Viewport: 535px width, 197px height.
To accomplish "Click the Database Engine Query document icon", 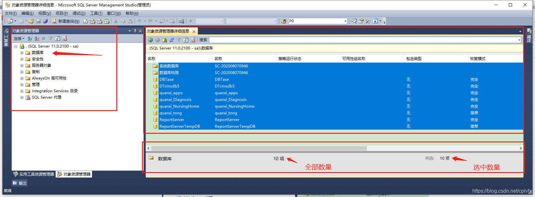I will pyautogui.click(x=86, y=21).
